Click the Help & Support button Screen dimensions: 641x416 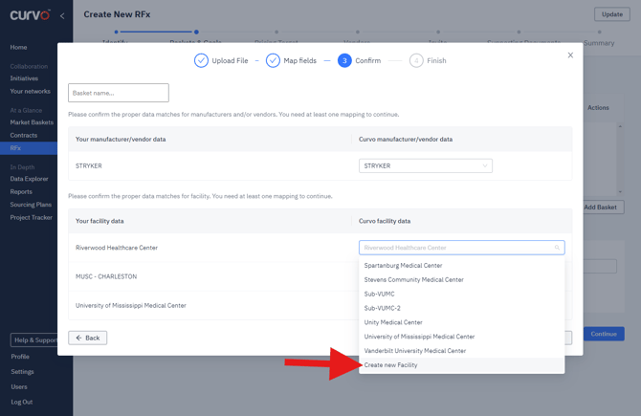coord(35,339)
